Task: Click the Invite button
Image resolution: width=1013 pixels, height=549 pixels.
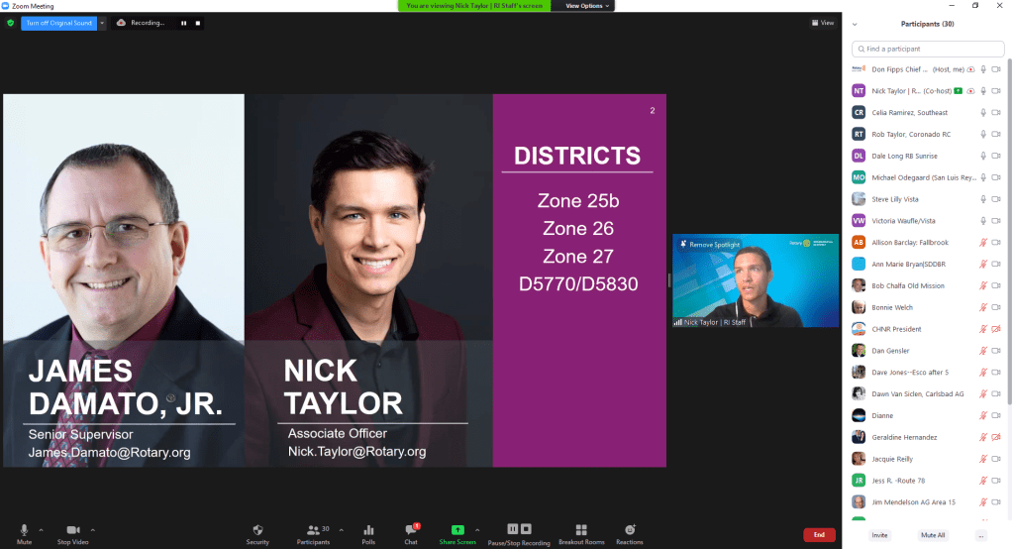Action: coord(879,535)
